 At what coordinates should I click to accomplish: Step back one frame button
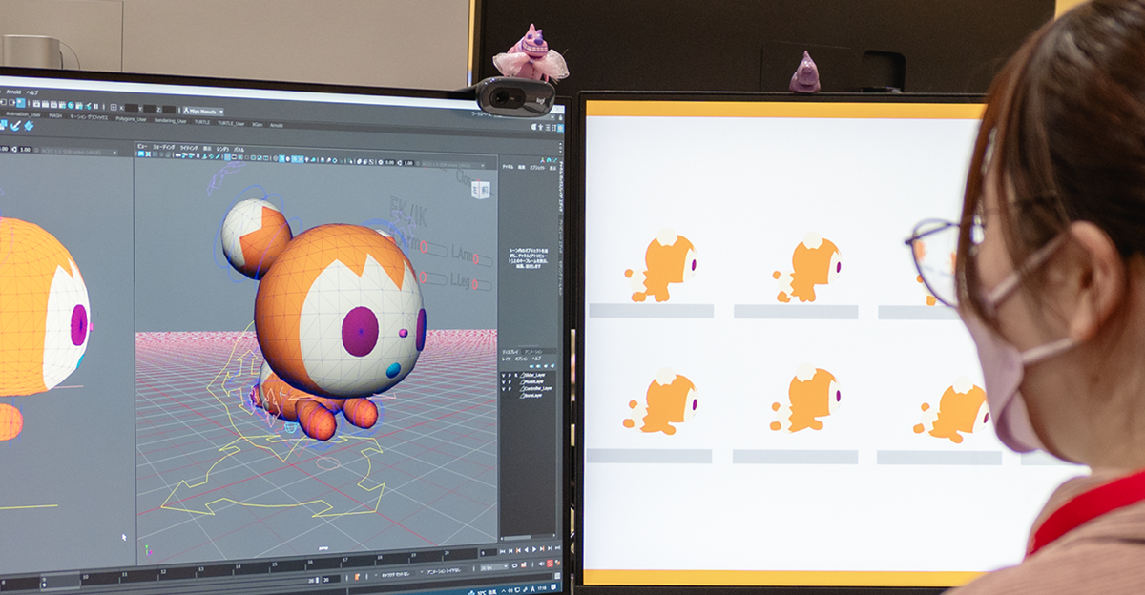[x=510, y=551]
